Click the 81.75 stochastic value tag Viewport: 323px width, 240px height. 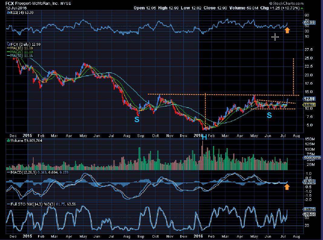pyautogui.click(x=308, y=209)
